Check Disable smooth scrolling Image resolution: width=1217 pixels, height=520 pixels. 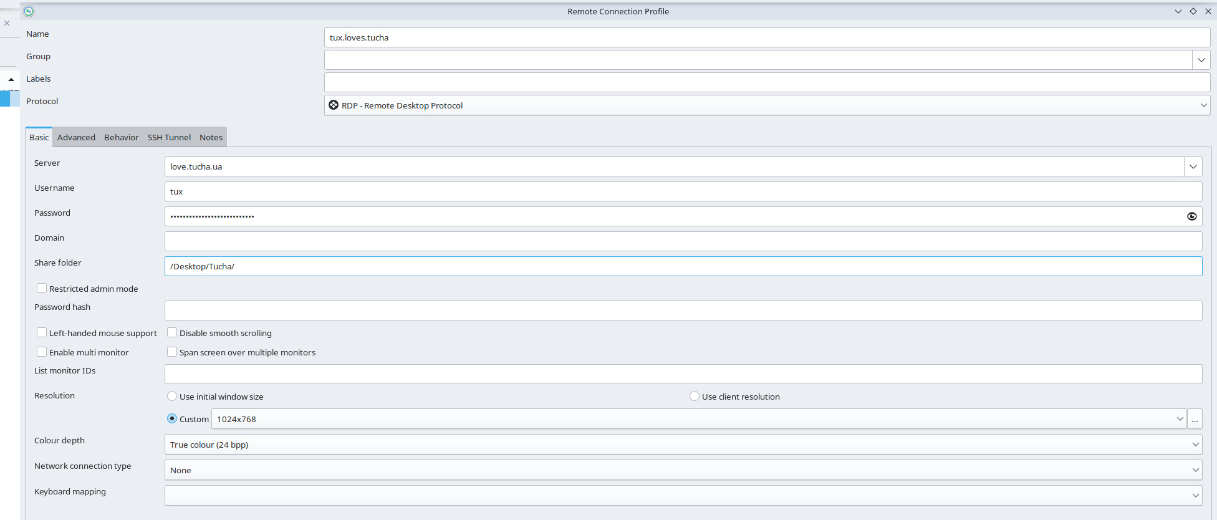172,333
